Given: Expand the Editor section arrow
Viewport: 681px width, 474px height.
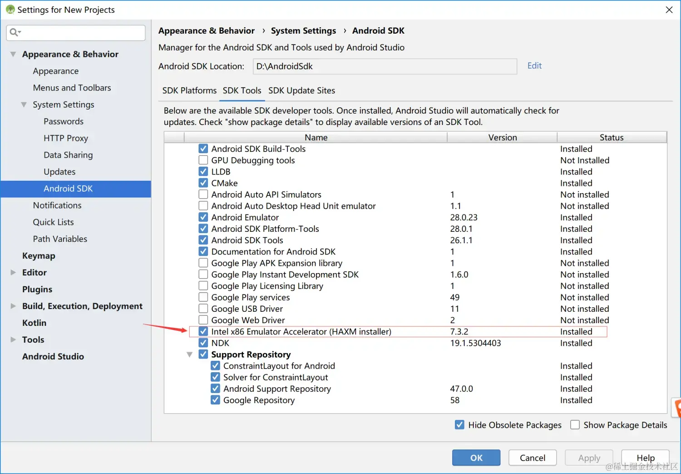Looking at the screenshot, I should point(13,272).
